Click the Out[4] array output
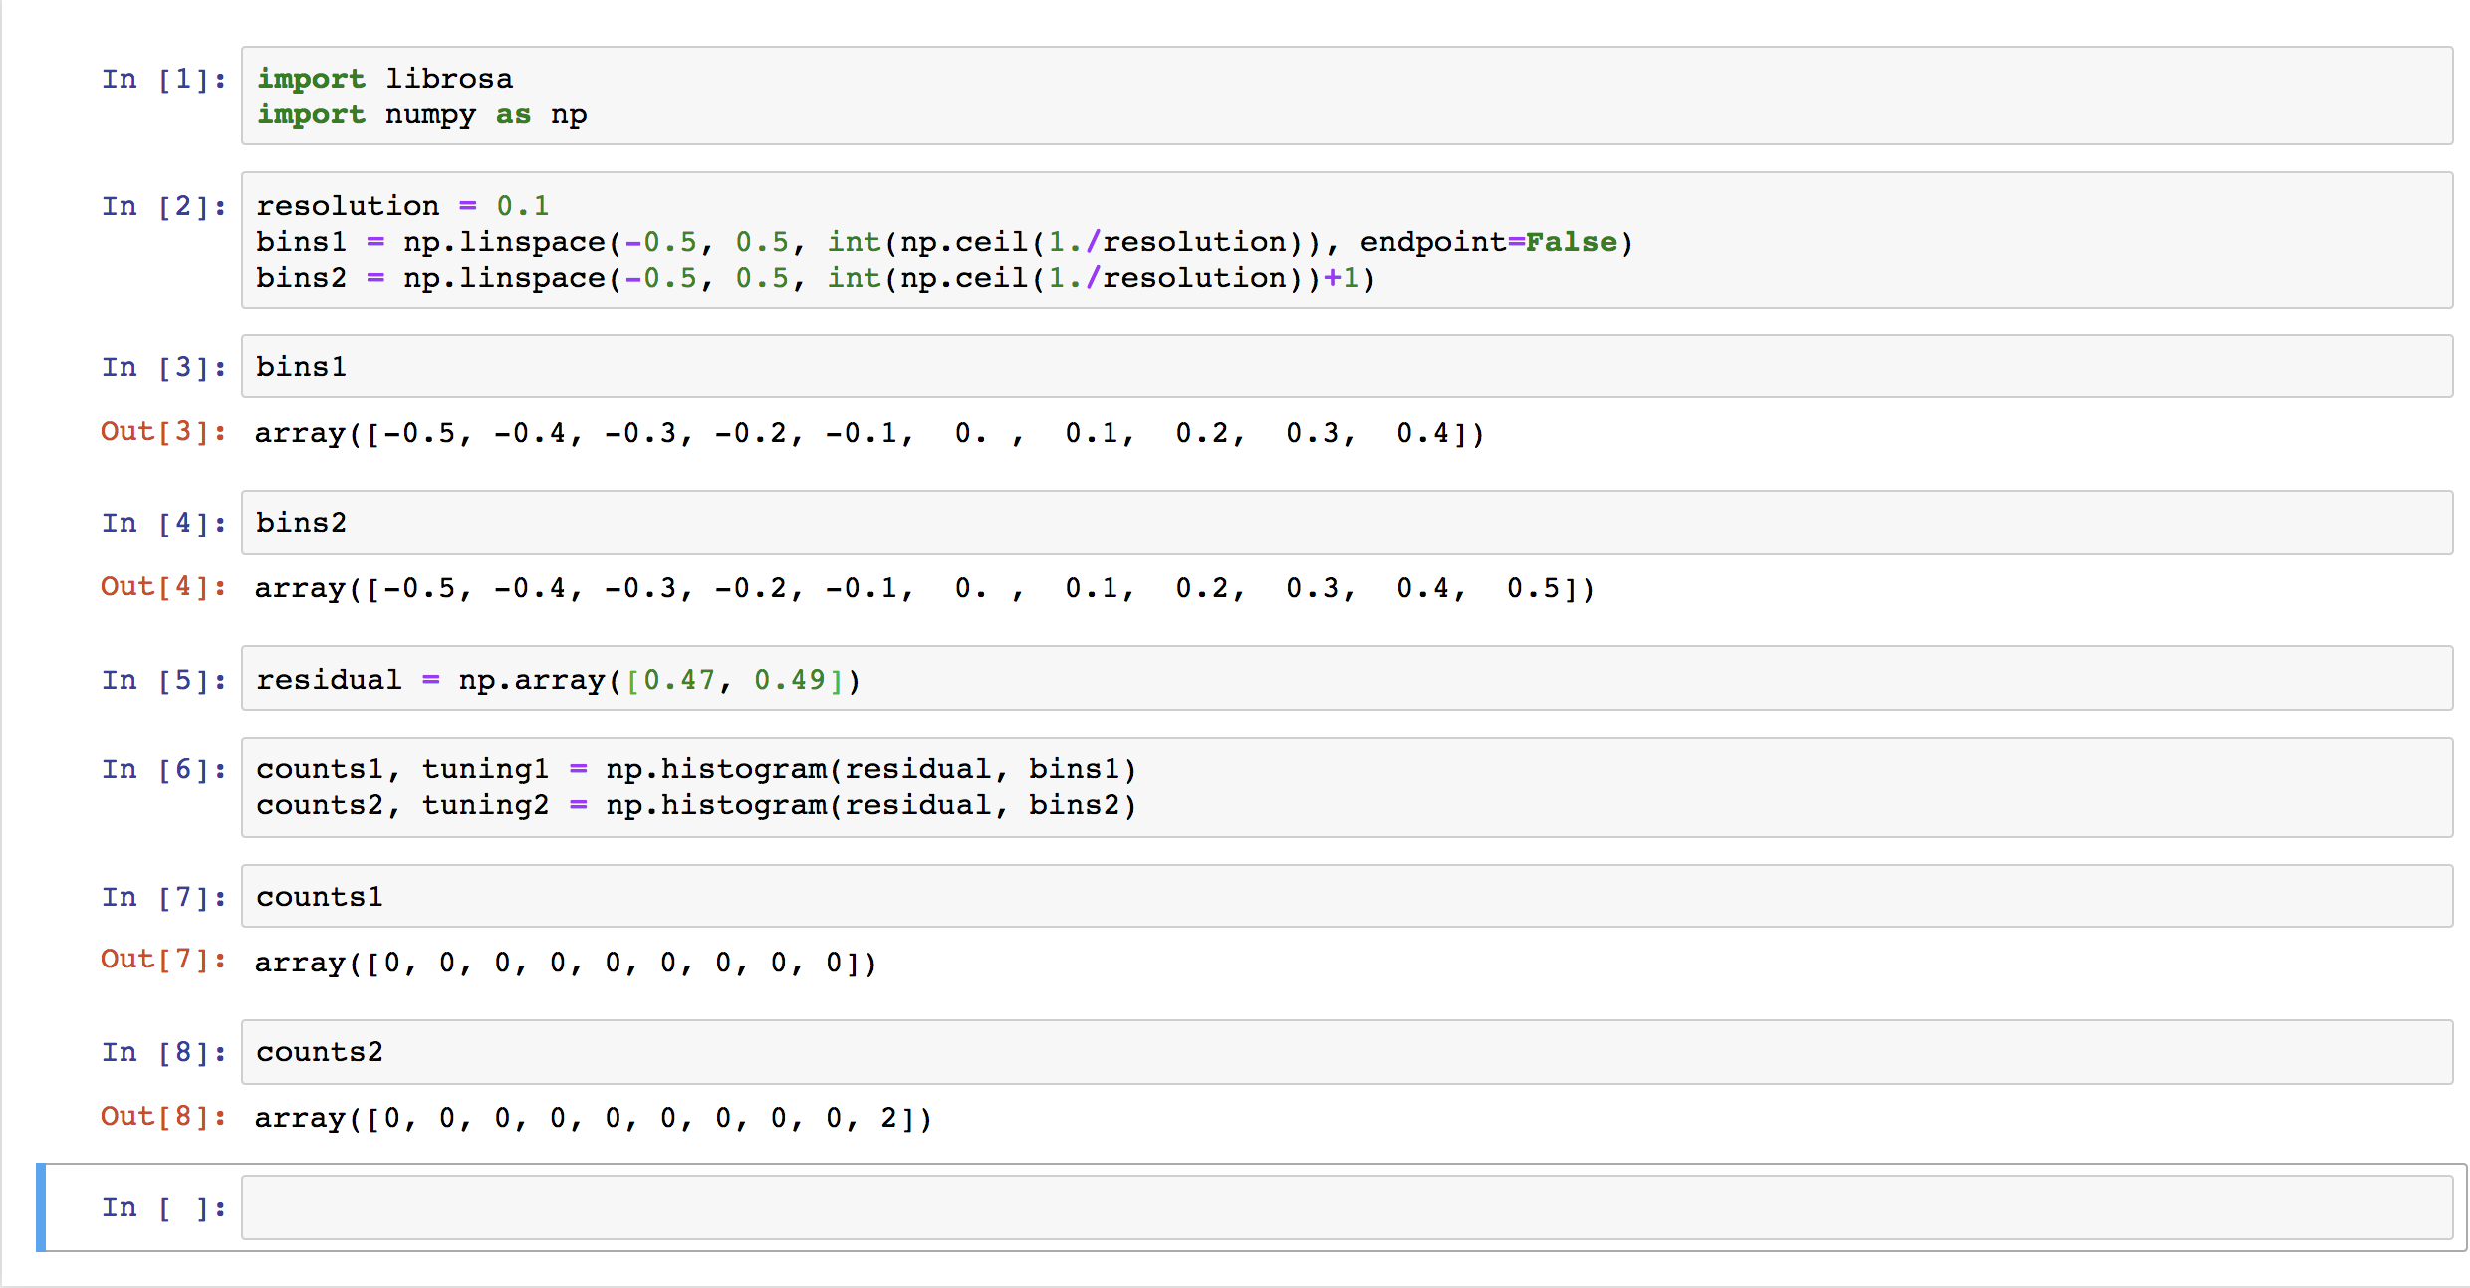 pyautogui.click(x=921, y=588)
